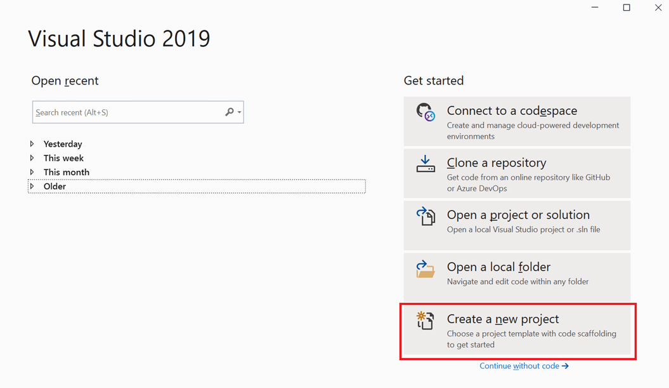The image size is (669, 388).
Task: Select the Create a new project title
Action: coord(503,319)
